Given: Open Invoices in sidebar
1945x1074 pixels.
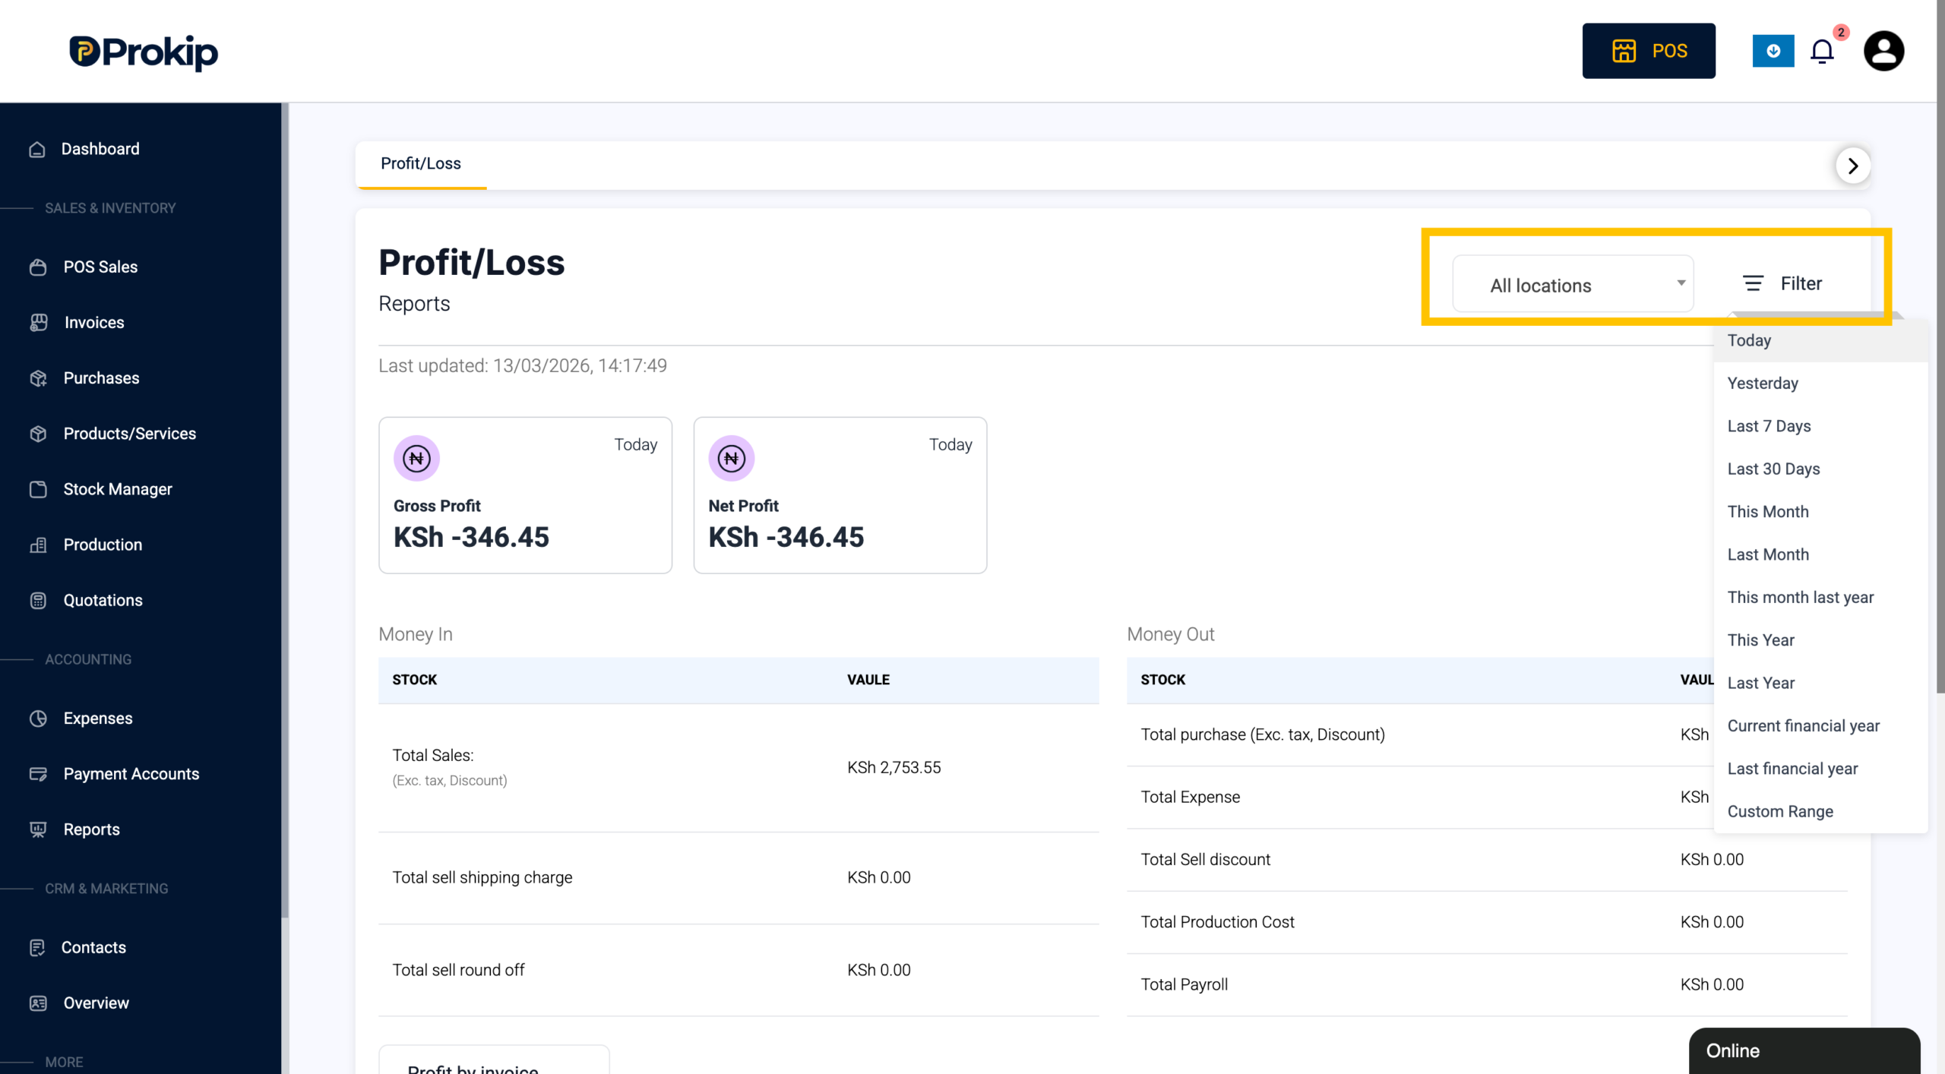Looking at the screenshot, I should (94, 323).
